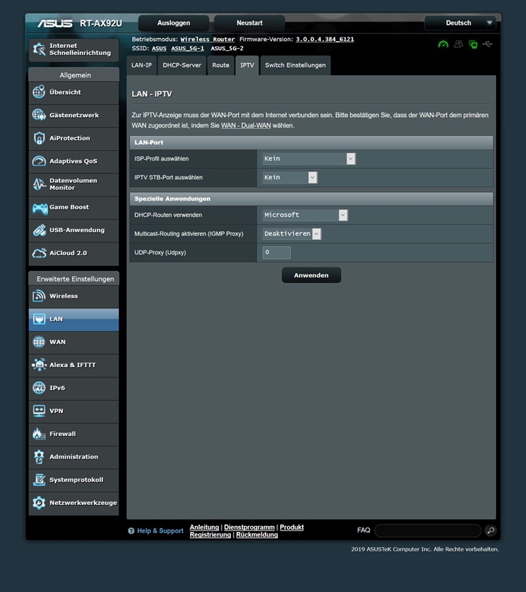Switch to Switch Einstellungen tab

click(295, 65)
